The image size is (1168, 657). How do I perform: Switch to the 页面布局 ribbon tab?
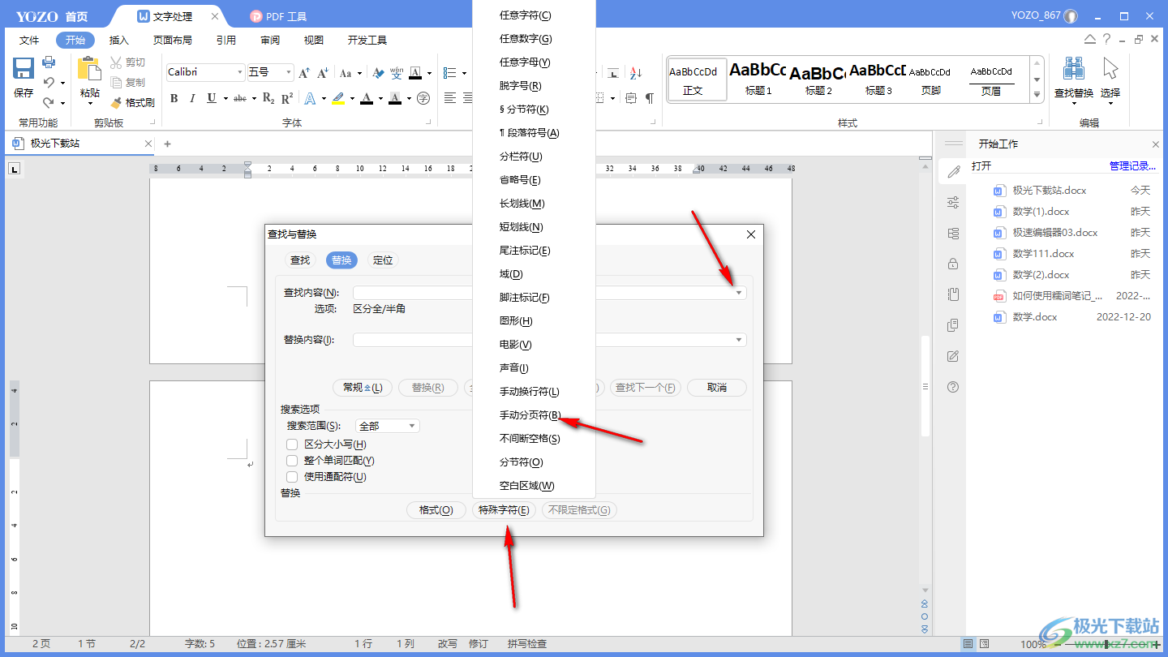[x=173, y=40]
